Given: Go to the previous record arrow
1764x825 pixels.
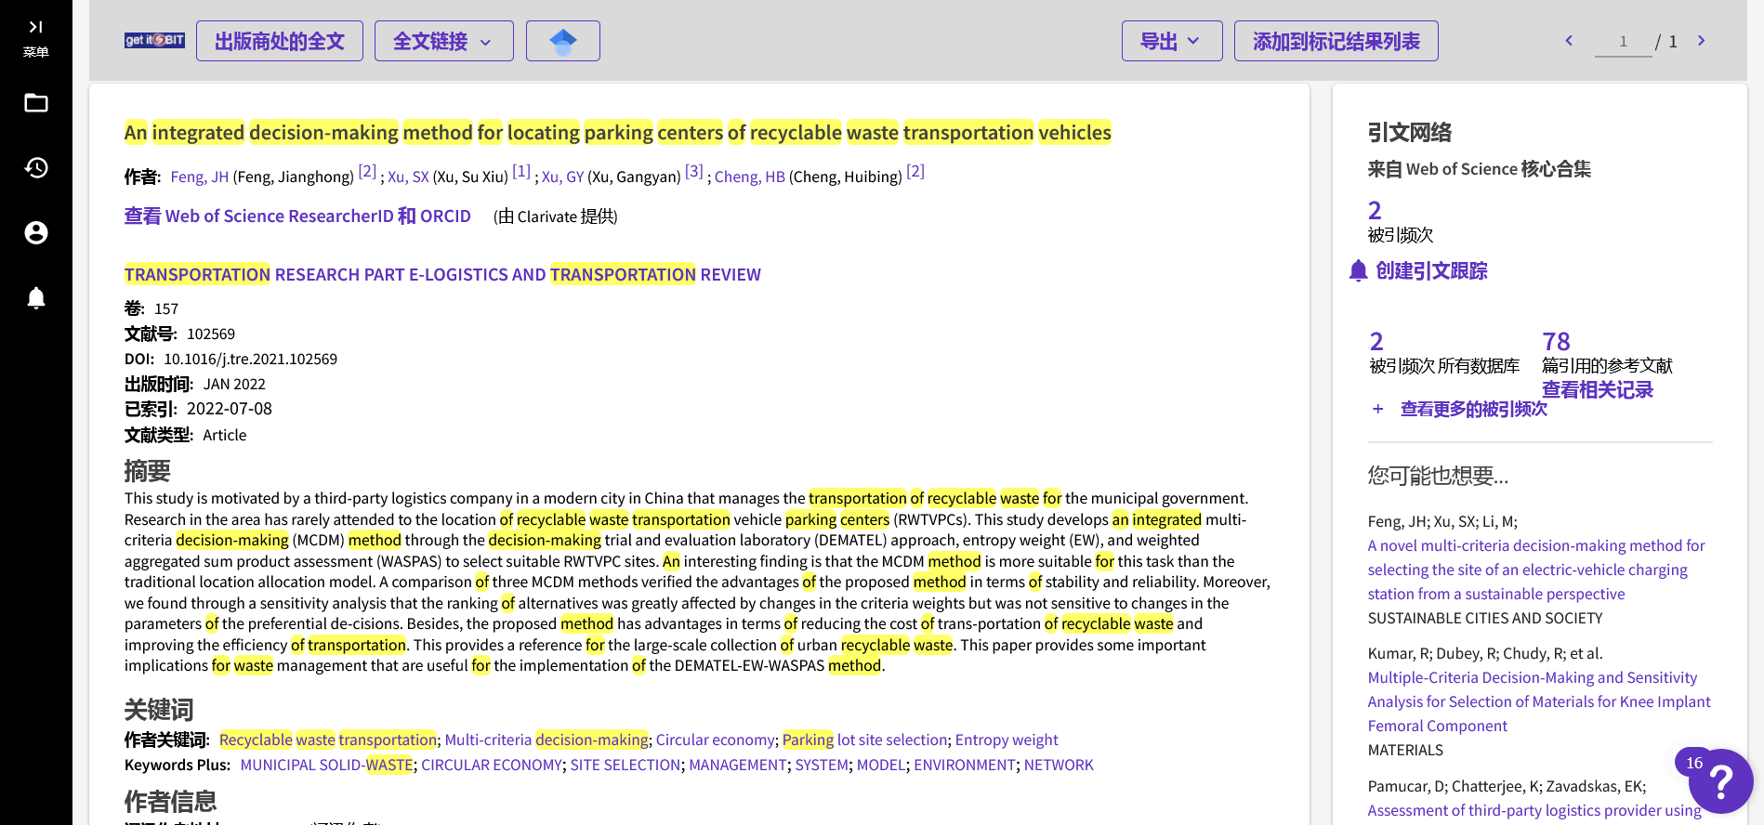Looking at the screenshot, I should pyautogui.click(x=1569, y=41).
